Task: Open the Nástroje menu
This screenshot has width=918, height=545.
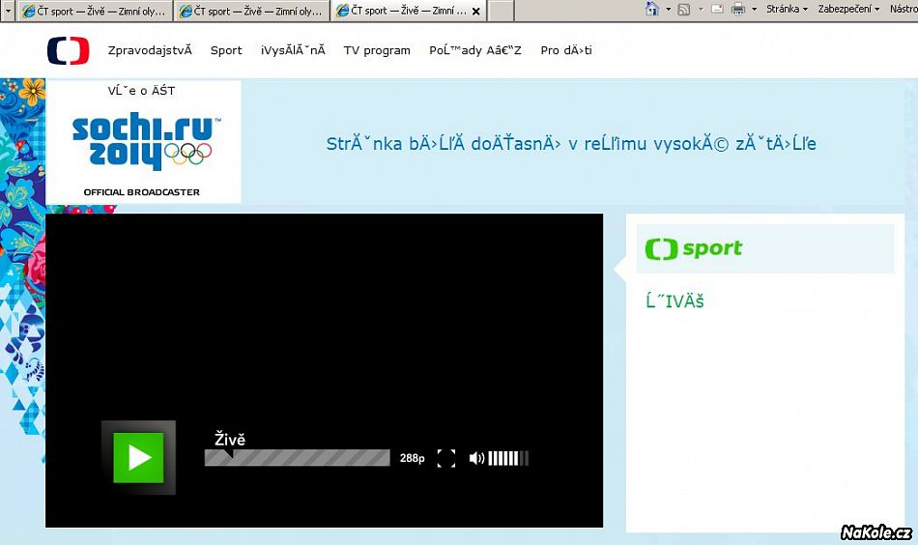Action: [x=904, y=9]
